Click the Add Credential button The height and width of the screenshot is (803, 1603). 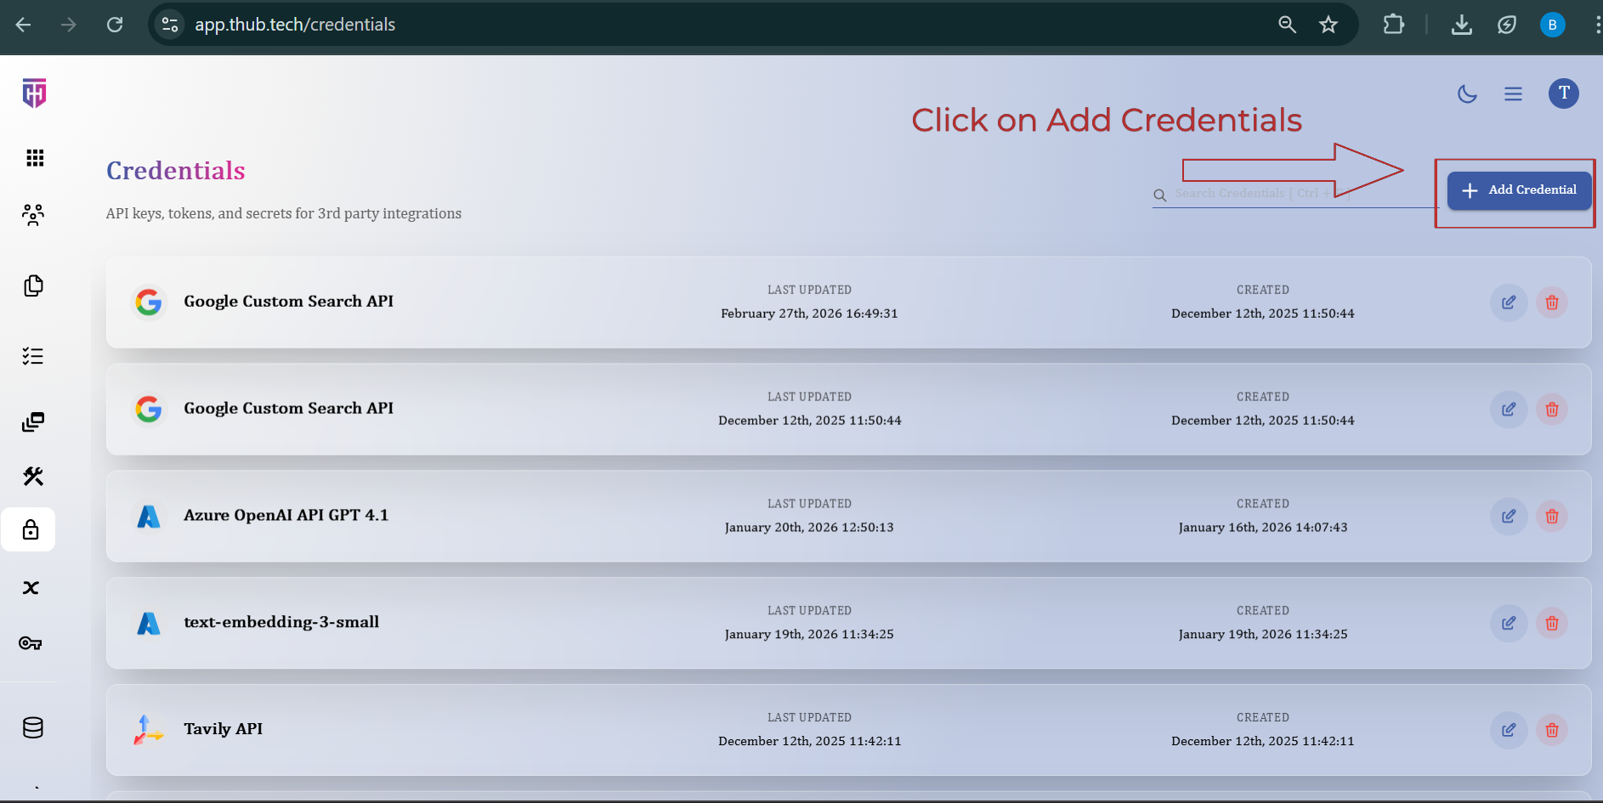coord(1519,190)
